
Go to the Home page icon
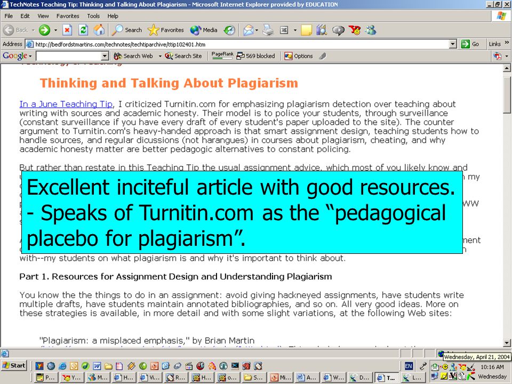click(99, 30)
